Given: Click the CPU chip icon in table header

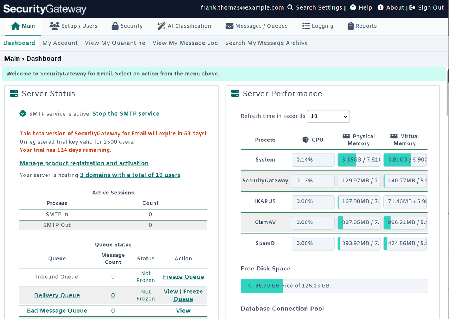Looking at the screenshot, I should pos(305,140).
